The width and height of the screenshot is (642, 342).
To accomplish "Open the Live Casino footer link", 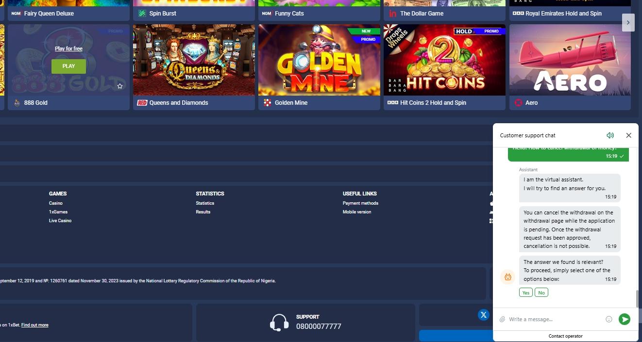I will 60,221.
